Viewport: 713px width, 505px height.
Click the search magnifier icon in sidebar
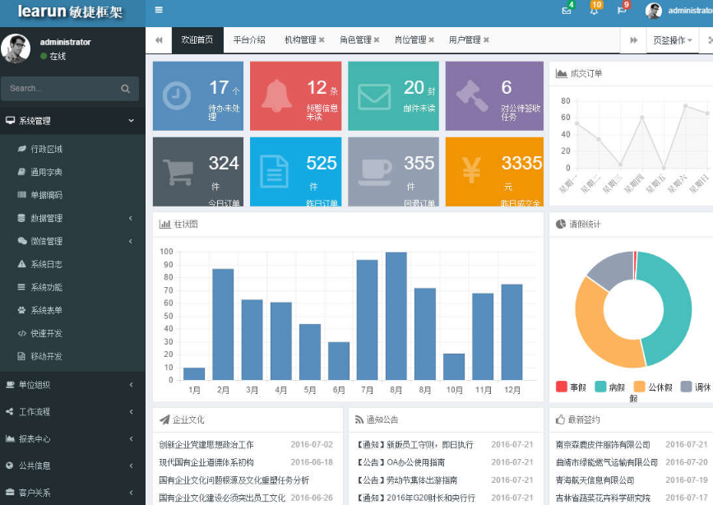125,89
